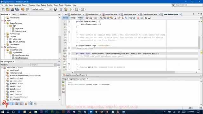Image resolution: width=203 pixels, height=114 pixels.
Task: Click the Navigator Javadoc window icon
Action: 58,65
